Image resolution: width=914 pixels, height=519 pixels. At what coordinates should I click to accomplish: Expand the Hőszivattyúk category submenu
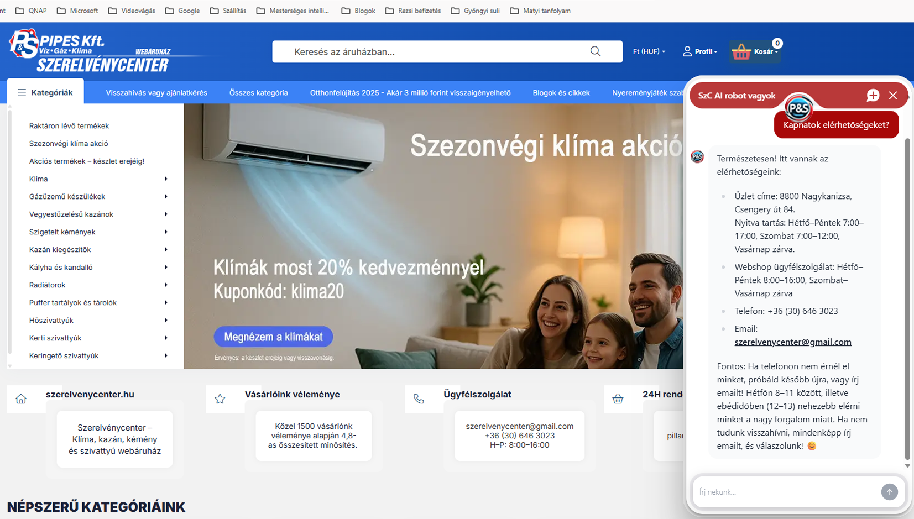click(x=166, y=321)
